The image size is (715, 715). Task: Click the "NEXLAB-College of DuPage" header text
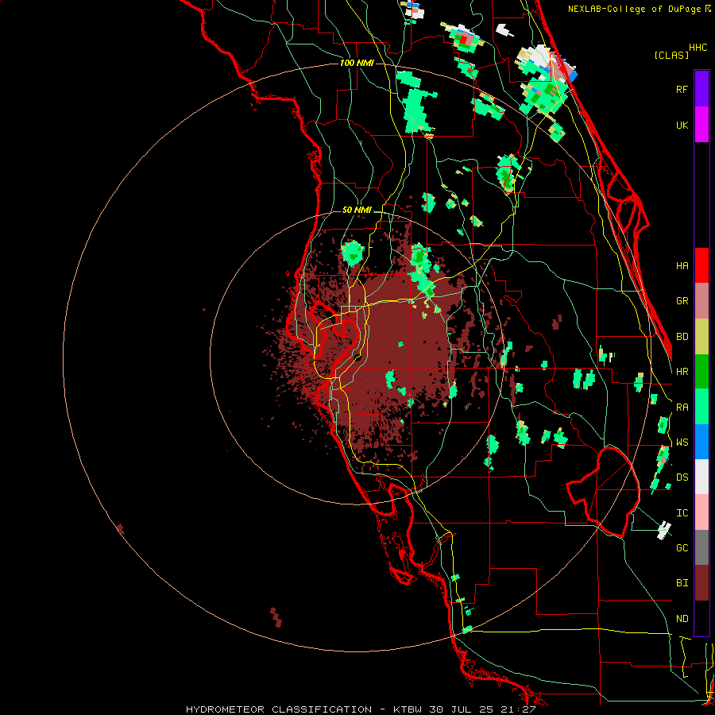[x=634, y=9]
